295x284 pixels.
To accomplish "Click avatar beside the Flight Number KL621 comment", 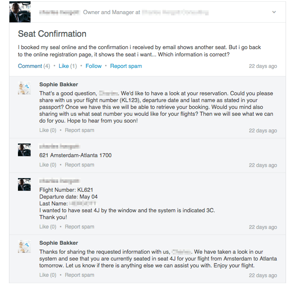I will (x=24, y=184).
